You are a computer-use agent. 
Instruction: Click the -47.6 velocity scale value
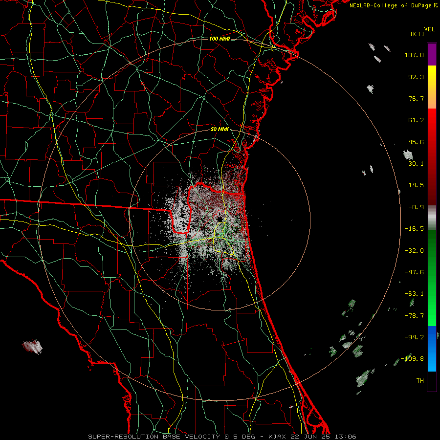pos(414,272)
